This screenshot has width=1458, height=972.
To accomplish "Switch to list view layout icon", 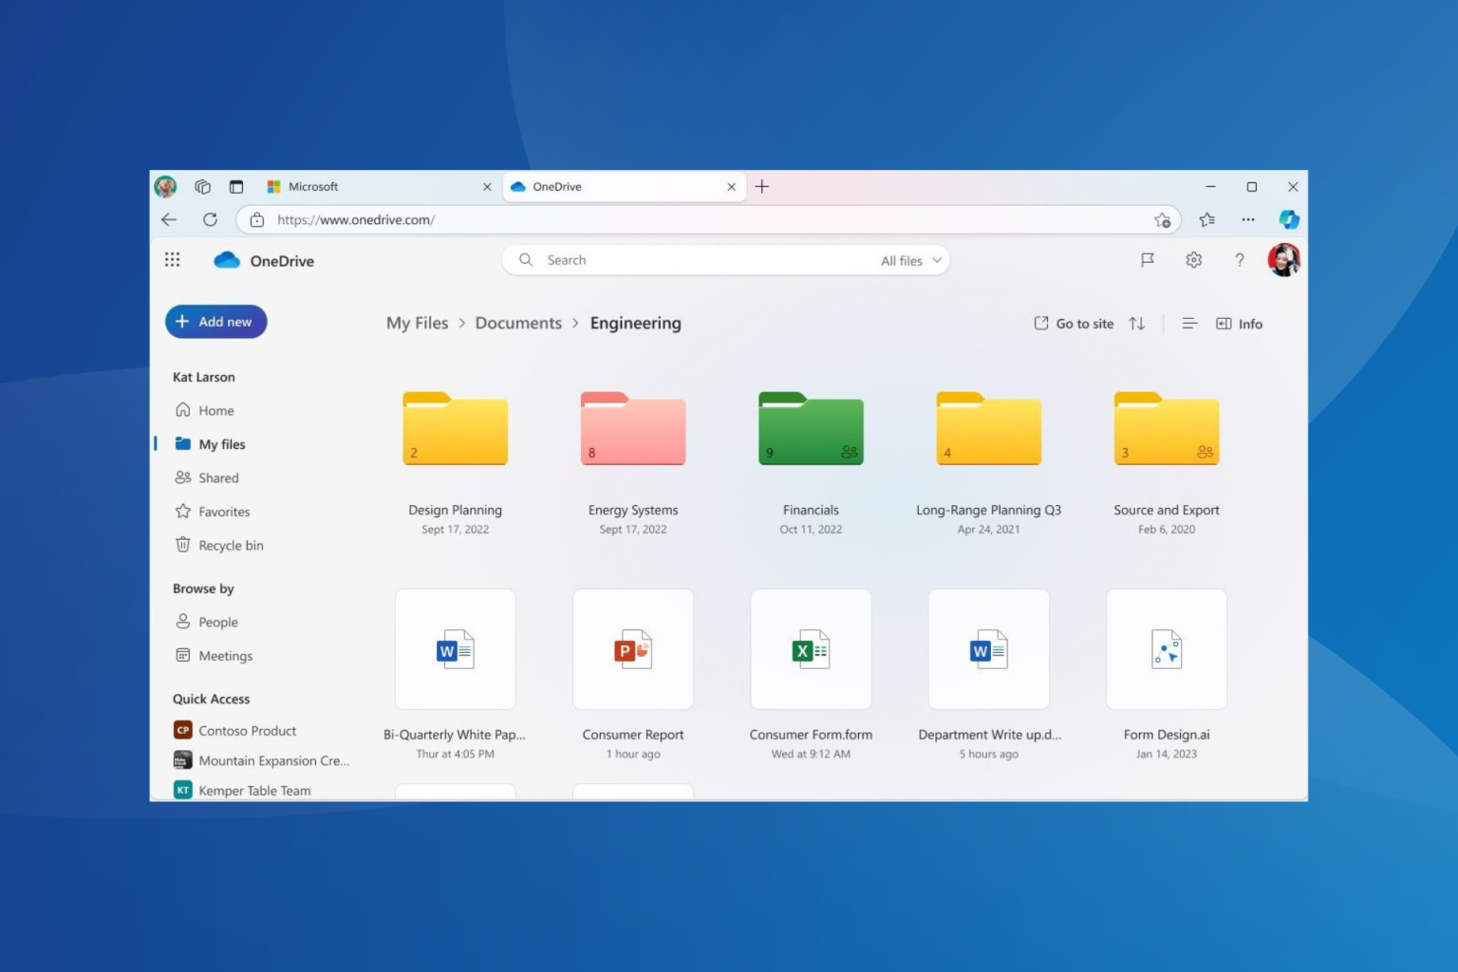I will tap(1189, 324).
